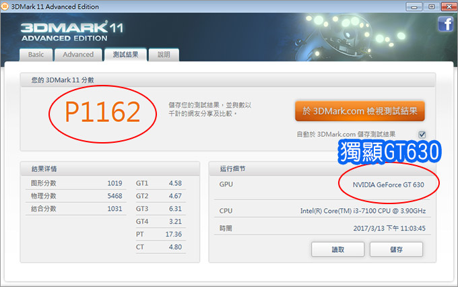Click the CT result 4.80
The image size is (458, 287).
[x=175, y=247]
